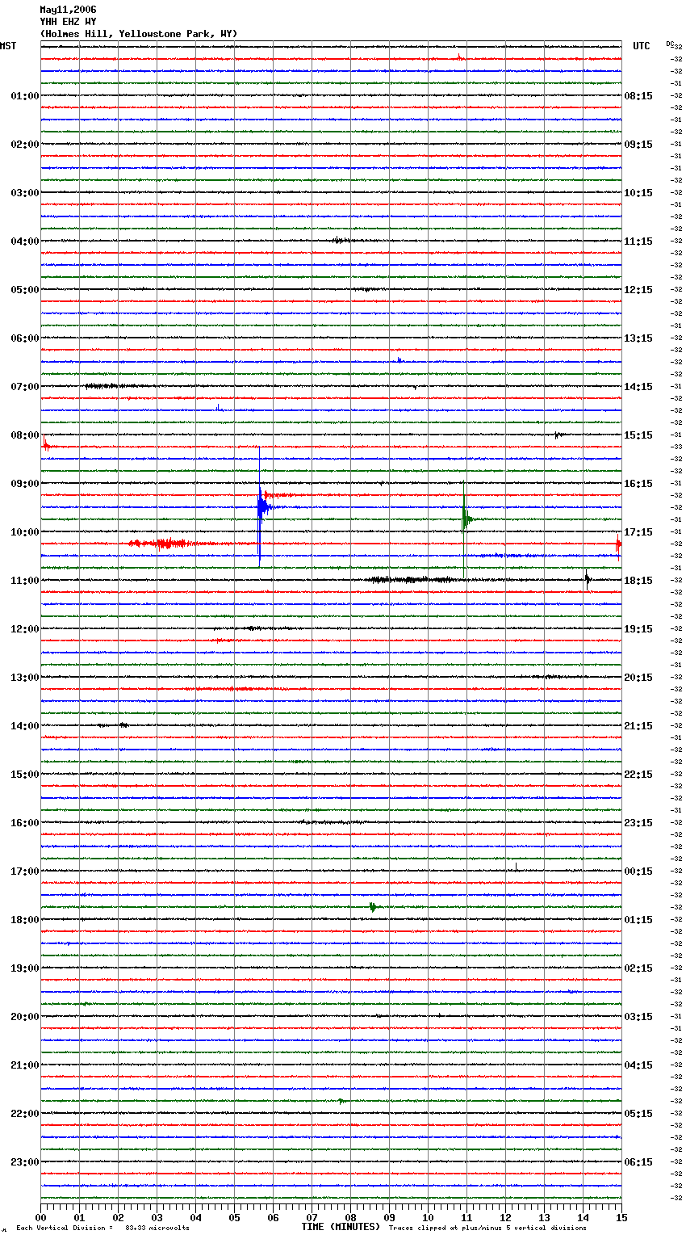Viewport: 686px width, 1239px height.
Task: Click the 14:15 UTC time label
Action: (638, 387)
